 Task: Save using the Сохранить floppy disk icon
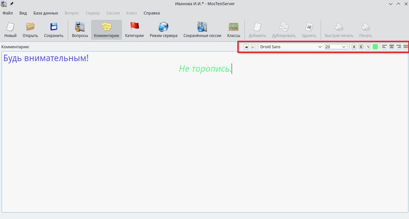pos(54,27)
